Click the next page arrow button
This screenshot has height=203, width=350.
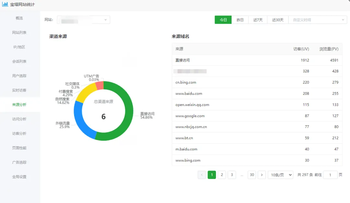click(x=262, y=175)
